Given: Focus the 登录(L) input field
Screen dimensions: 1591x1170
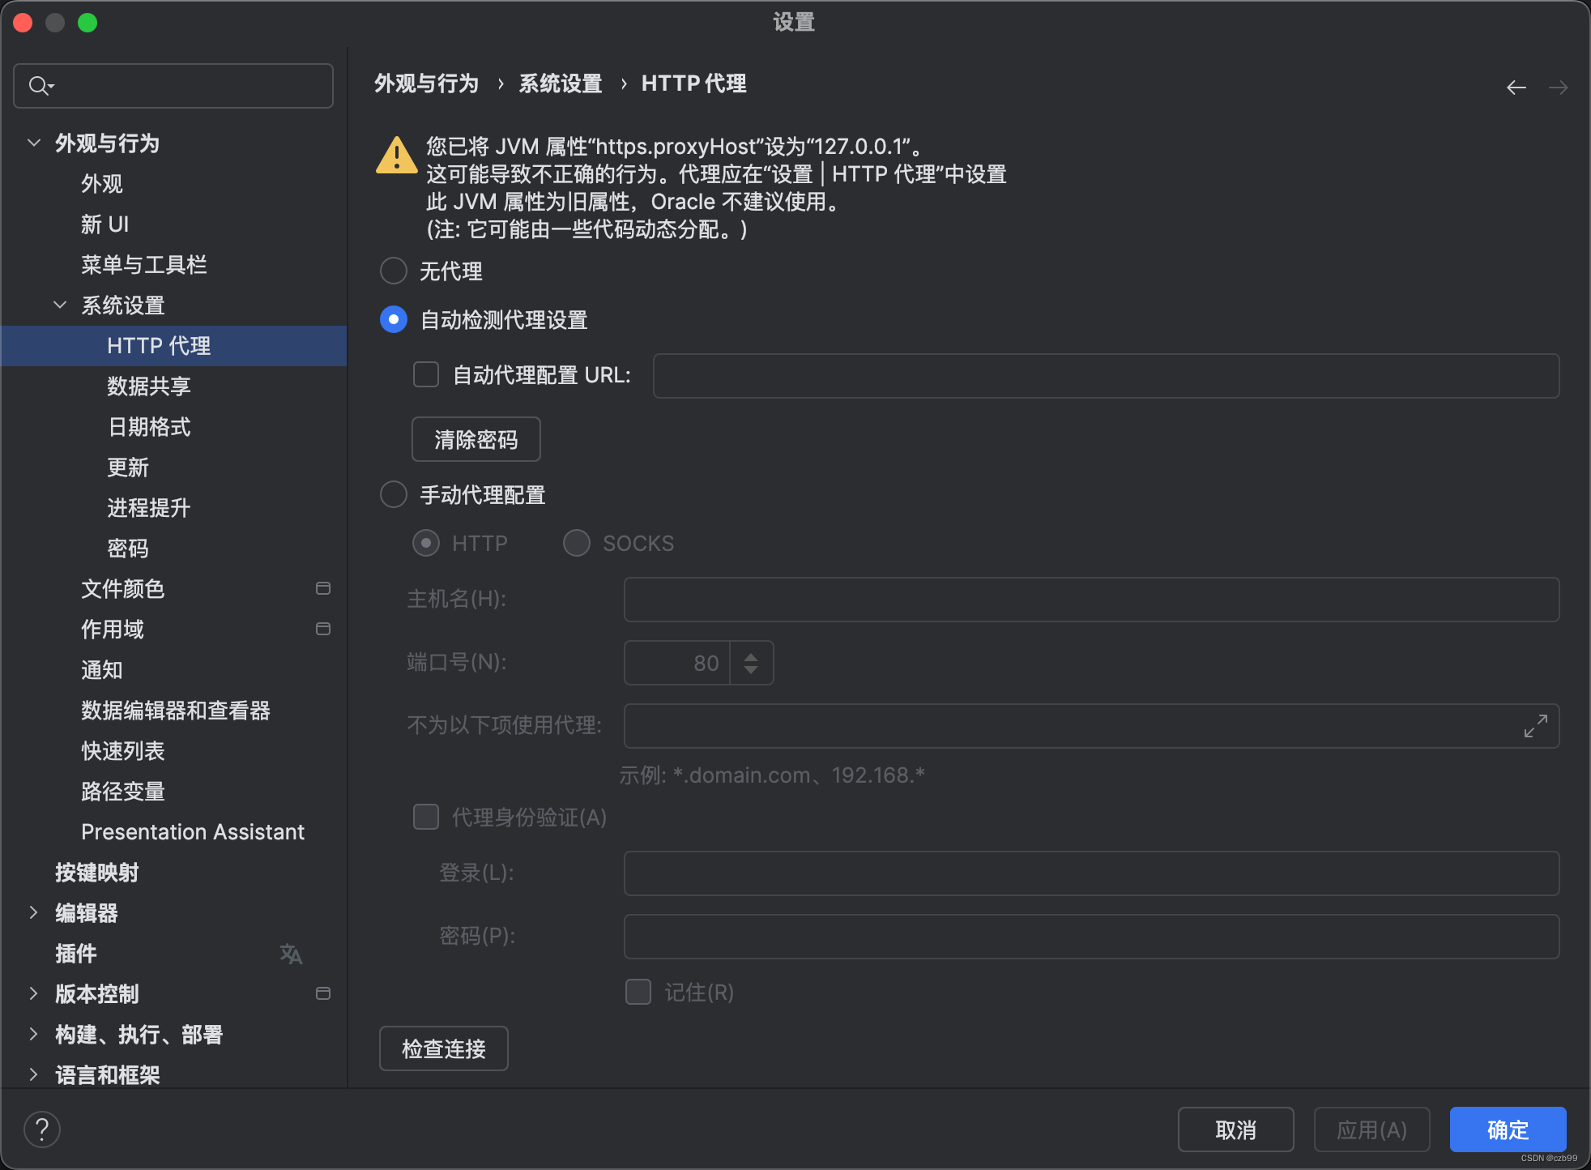Looking at the screenshot, I should 1091,873.
